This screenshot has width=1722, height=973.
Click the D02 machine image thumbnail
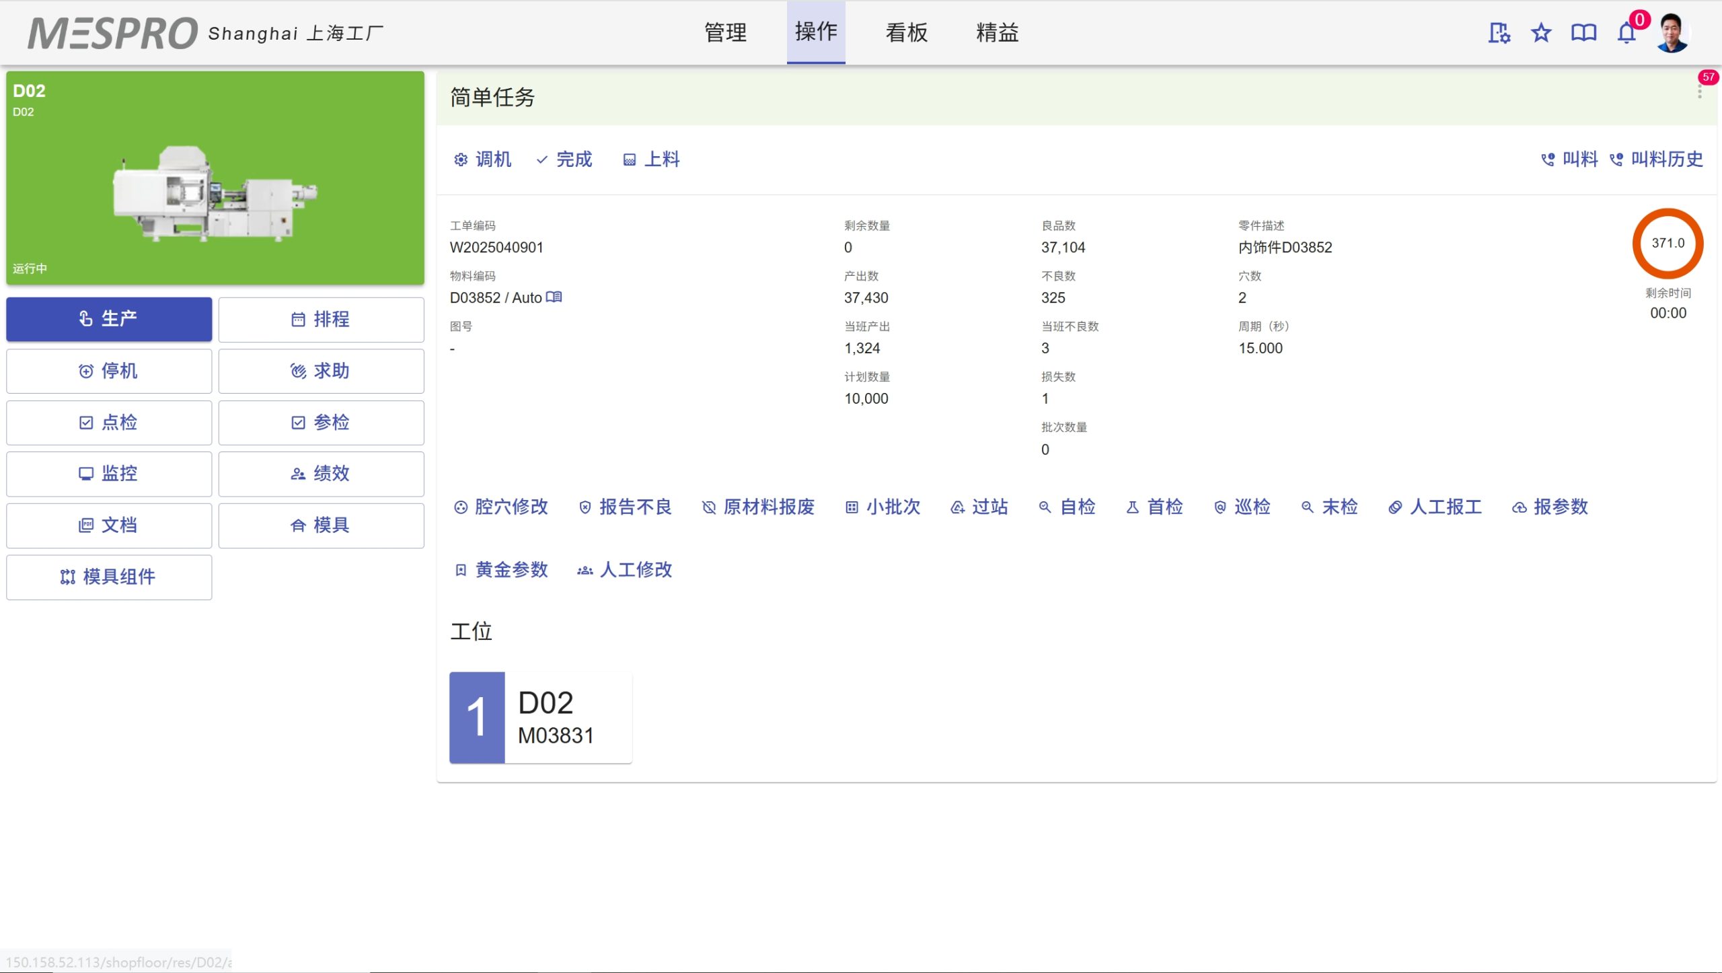point(215,193)
